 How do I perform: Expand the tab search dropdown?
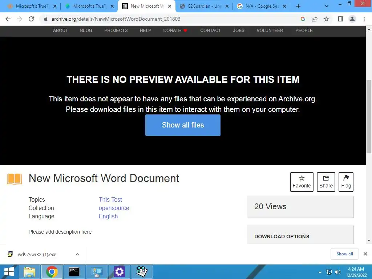[327, 7]
